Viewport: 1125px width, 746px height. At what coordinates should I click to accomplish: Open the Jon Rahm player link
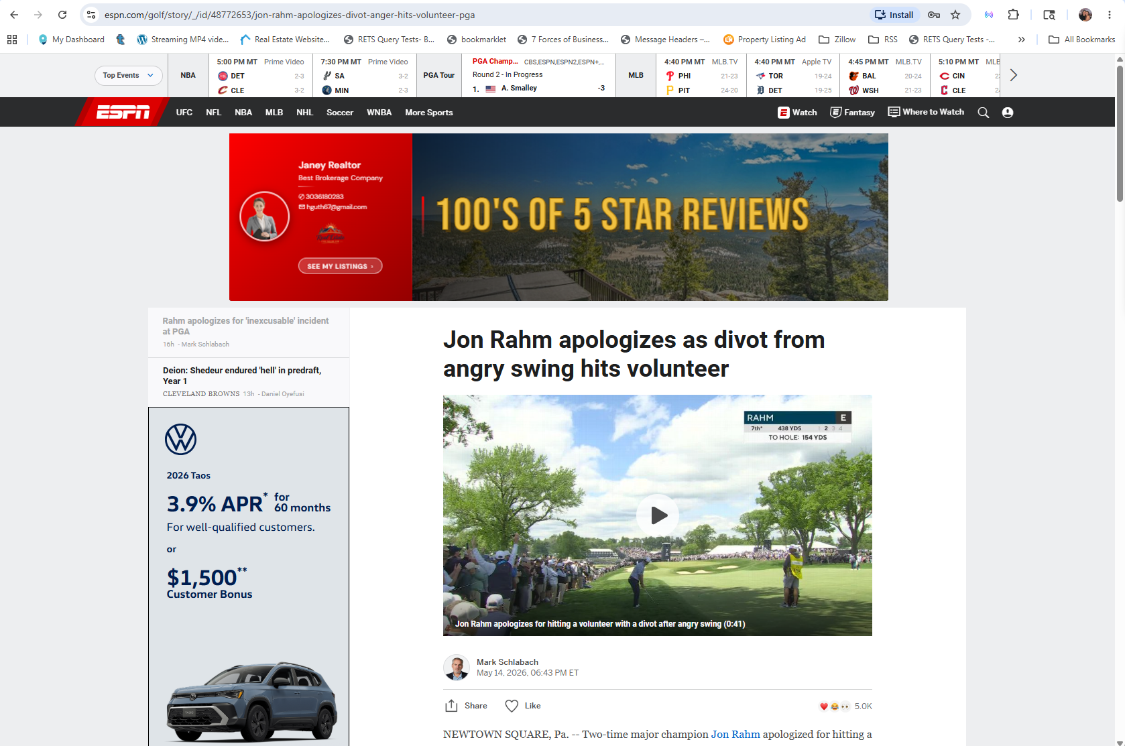(x=735, y=734)
